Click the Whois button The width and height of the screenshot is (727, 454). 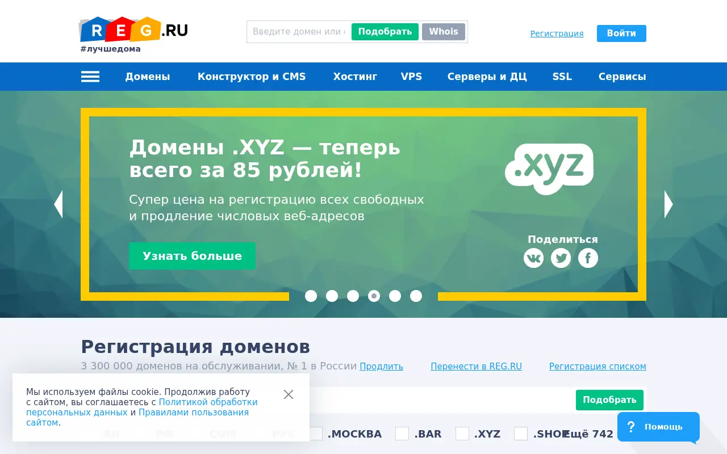(444, 32)
